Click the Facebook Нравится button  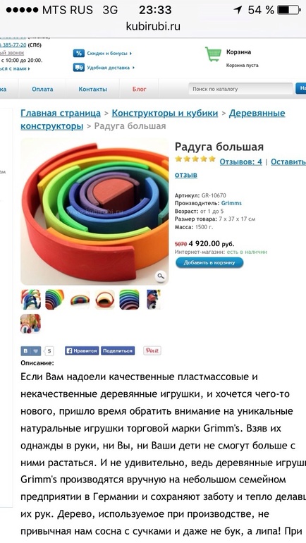tap(82, 350)
